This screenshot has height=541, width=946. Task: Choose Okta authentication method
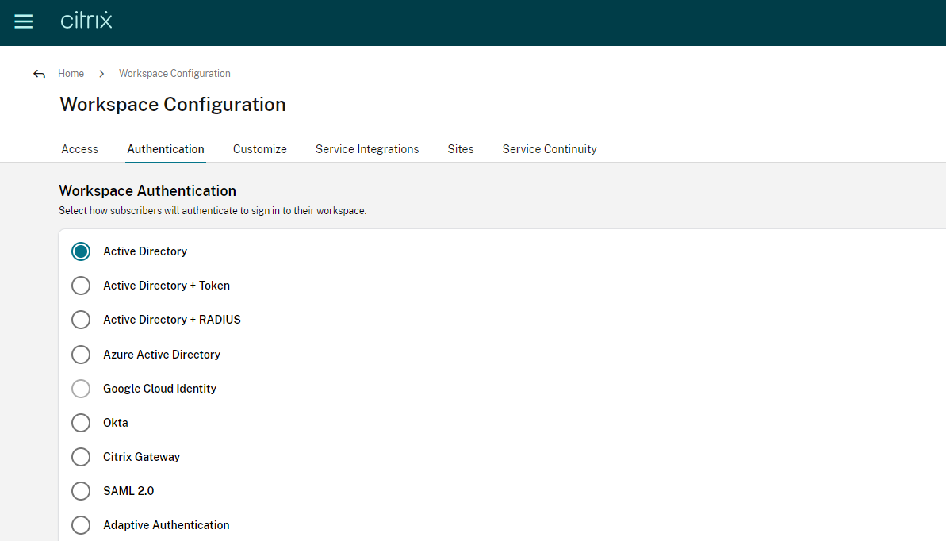coord(81,423)
